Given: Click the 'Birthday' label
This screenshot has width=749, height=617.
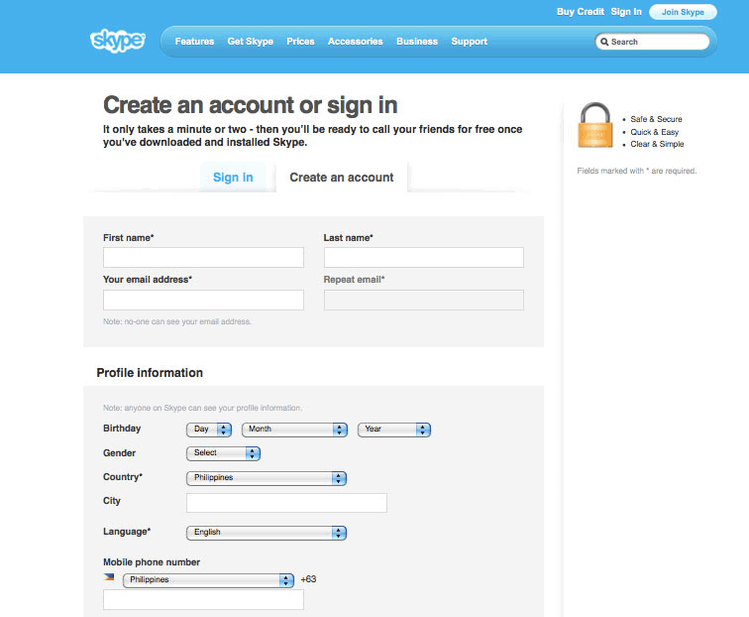Looking at the screenshot, I should coord(122,429).
